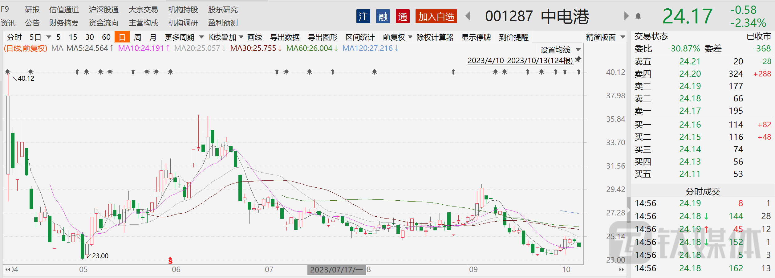Click the blue 注 badge icon
Image resolution: width=775 pixels, height=278 pixels.
click(x=363, y=17)
